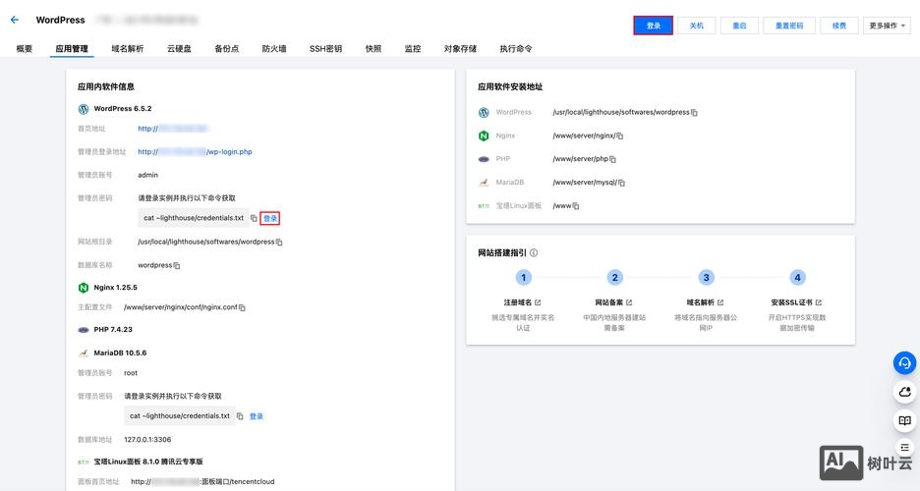The height and width of the screenshot is (491, 920).
Task: Open the 防火墙 tab
Action: click(274, 49)
